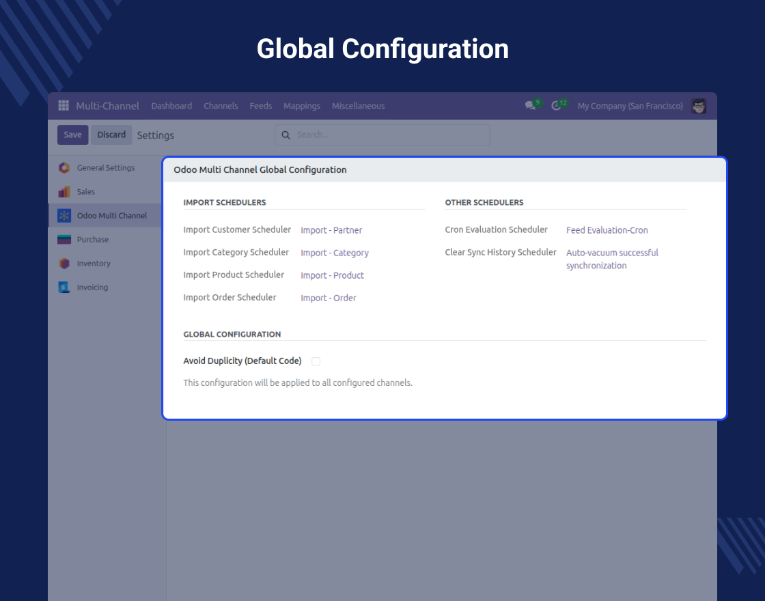Select the Invoicing icon in sidebar

(x=64, y=288)
